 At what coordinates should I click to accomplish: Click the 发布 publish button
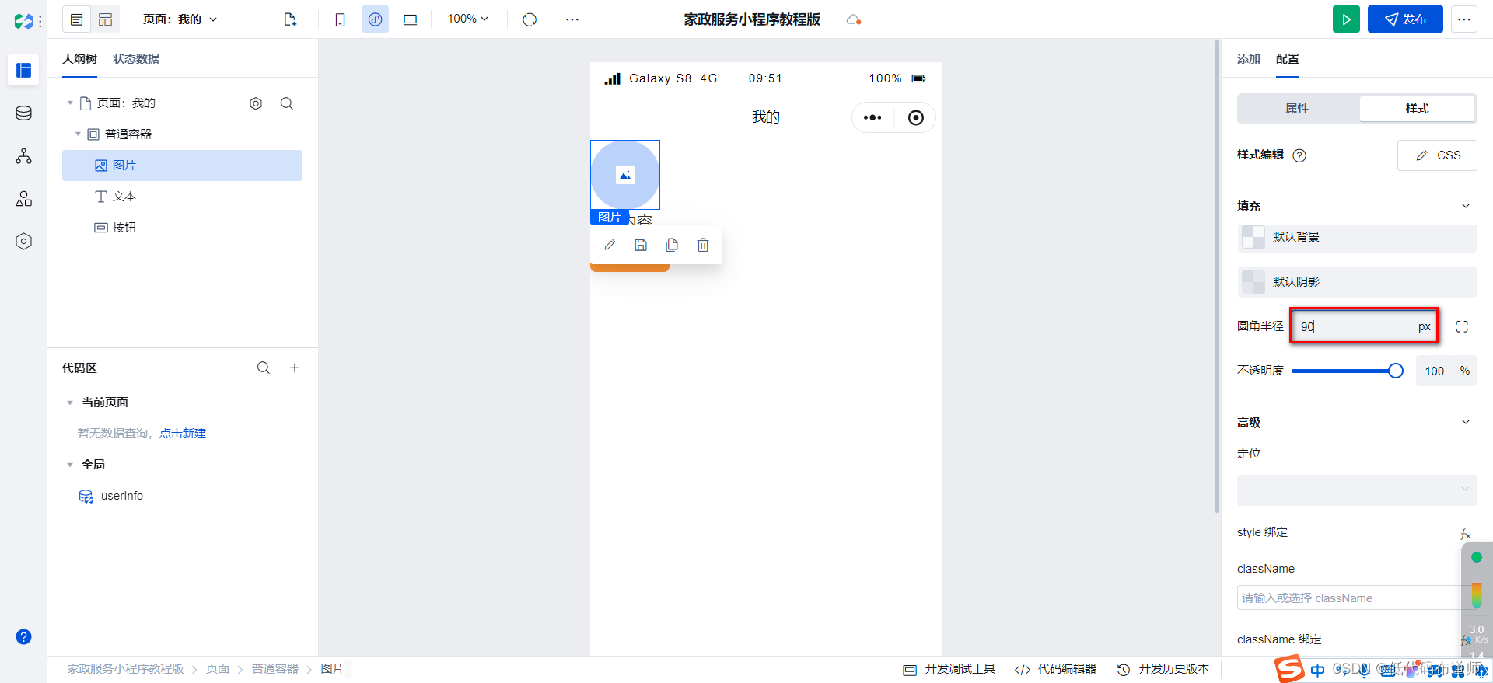(x=1405, y=19)
